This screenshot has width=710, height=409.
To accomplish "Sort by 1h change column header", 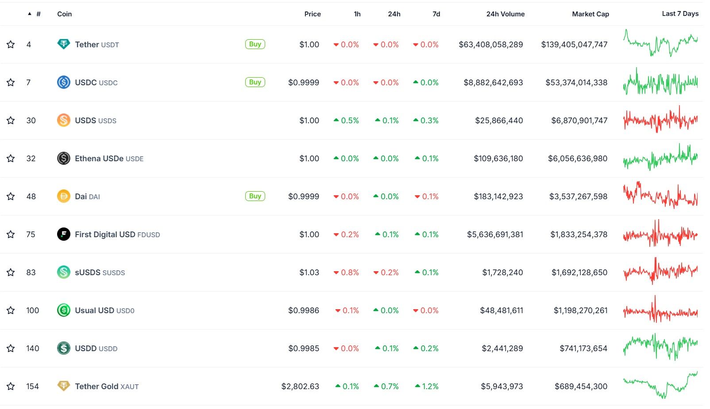I will 357,14.
